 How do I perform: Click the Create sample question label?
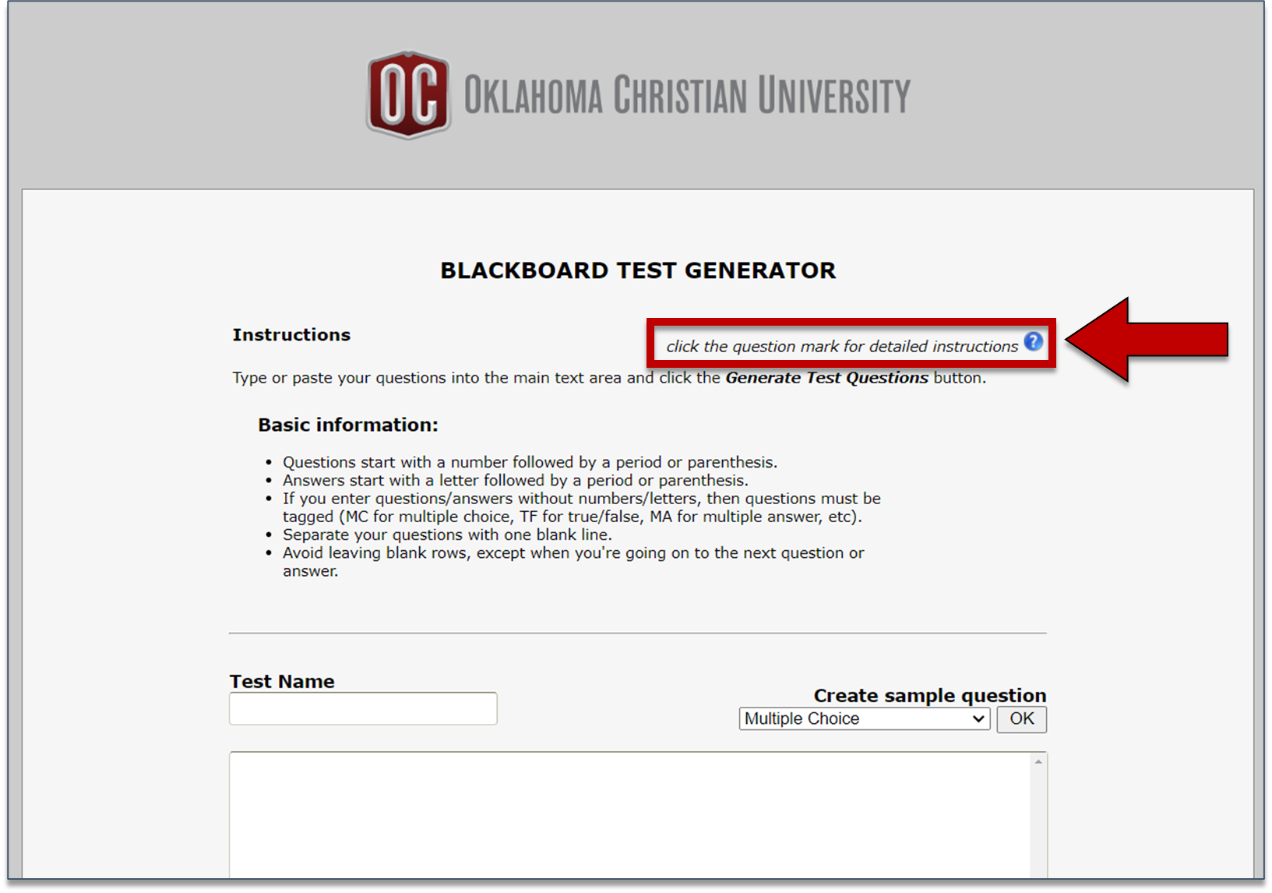pyautogui.click(x=929, y=695)
